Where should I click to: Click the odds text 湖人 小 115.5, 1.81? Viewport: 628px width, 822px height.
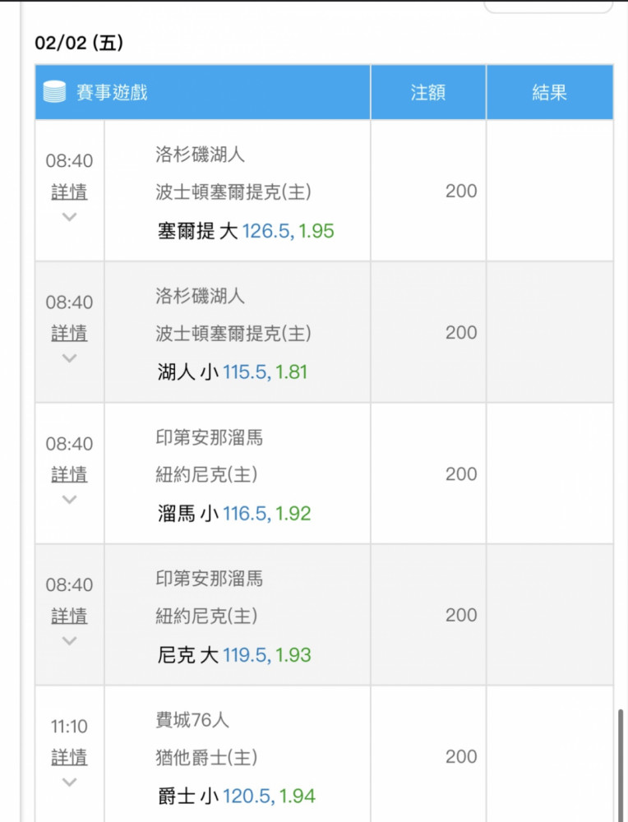click(233, 372)
